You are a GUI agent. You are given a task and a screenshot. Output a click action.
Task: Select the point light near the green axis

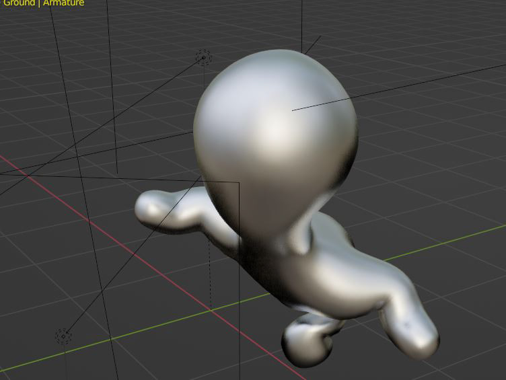63,336
